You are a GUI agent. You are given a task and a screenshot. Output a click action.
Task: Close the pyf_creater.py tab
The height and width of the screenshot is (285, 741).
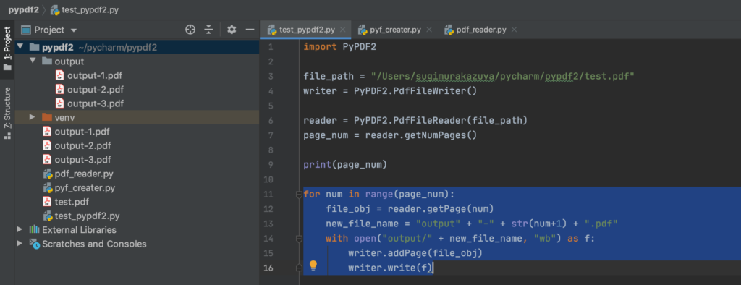pos(429,30)
